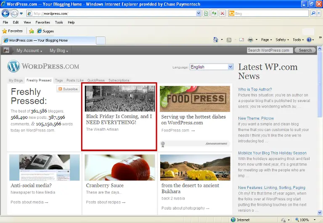Open the Black Friday Is Coming post
Image resolution: width=323 pixels, height=223 pixels.
119,119
